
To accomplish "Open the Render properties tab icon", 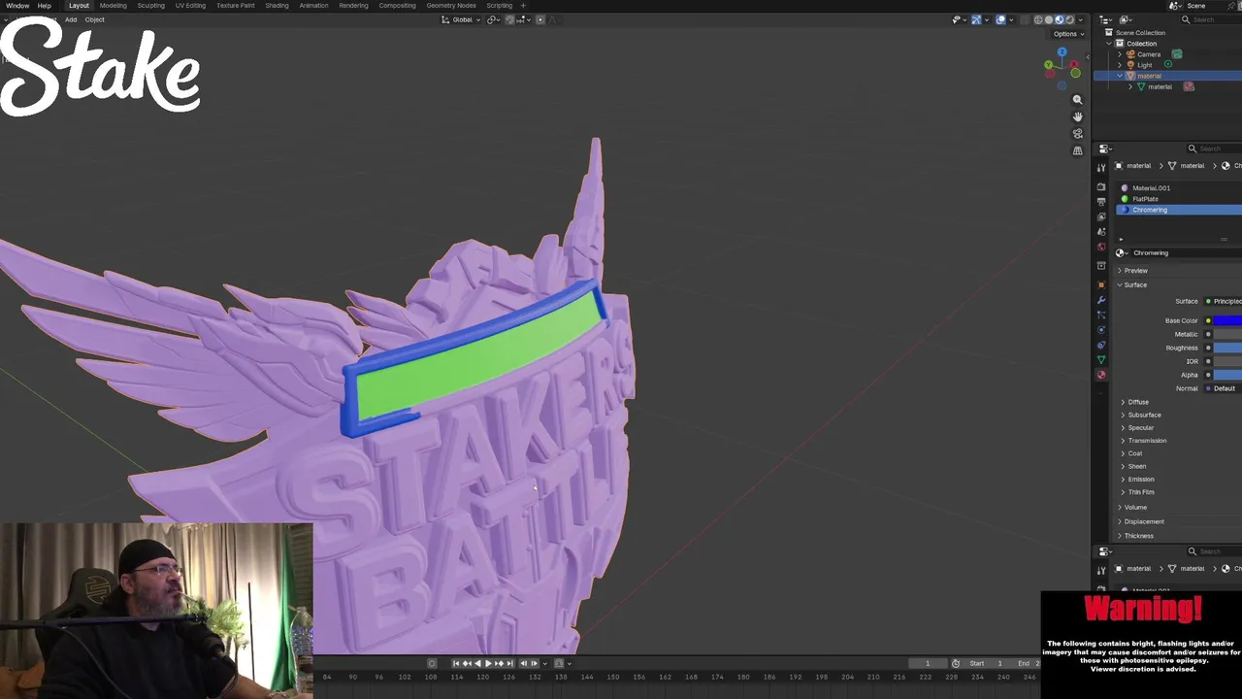I will 1101,186.
